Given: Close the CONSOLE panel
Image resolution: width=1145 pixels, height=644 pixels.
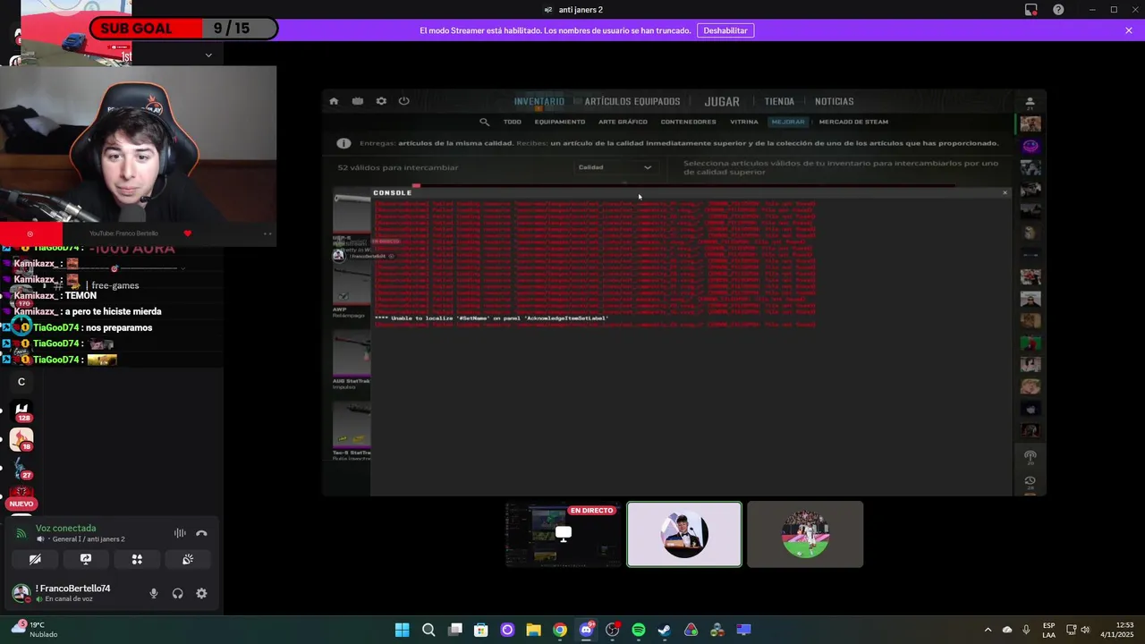Looking at the screenshot, I should pos(1005,192).
